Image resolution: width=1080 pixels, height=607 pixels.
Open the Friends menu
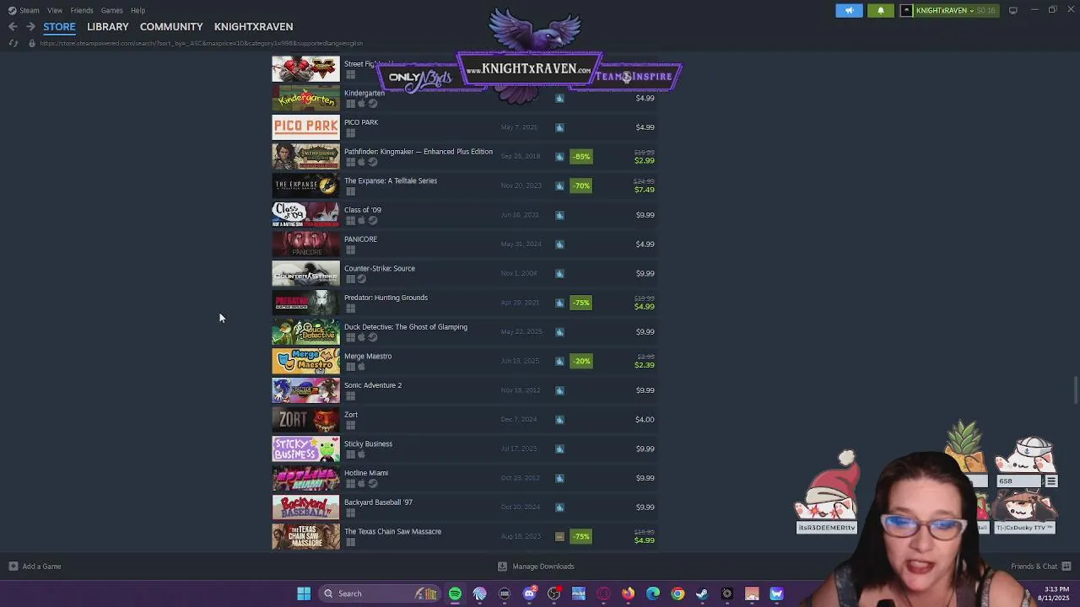click(x=82, y=10)
